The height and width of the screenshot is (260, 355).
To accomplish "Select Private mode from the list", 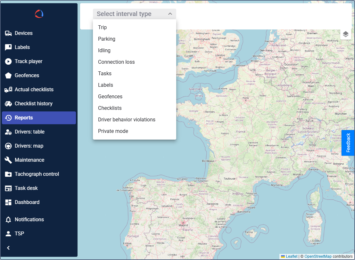I will 113,131.
